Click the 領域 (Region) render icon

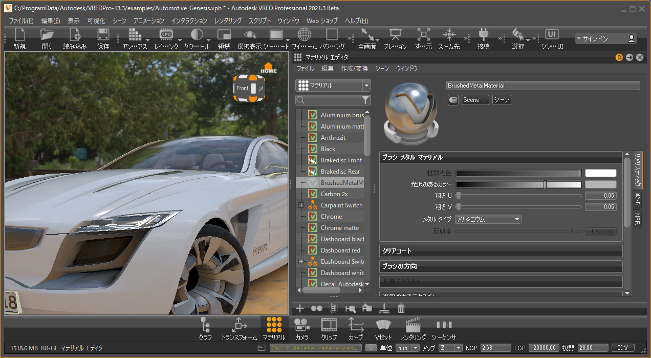224,35
